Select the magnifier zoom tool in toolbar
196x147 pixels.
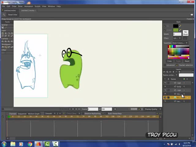pos(4,15)
